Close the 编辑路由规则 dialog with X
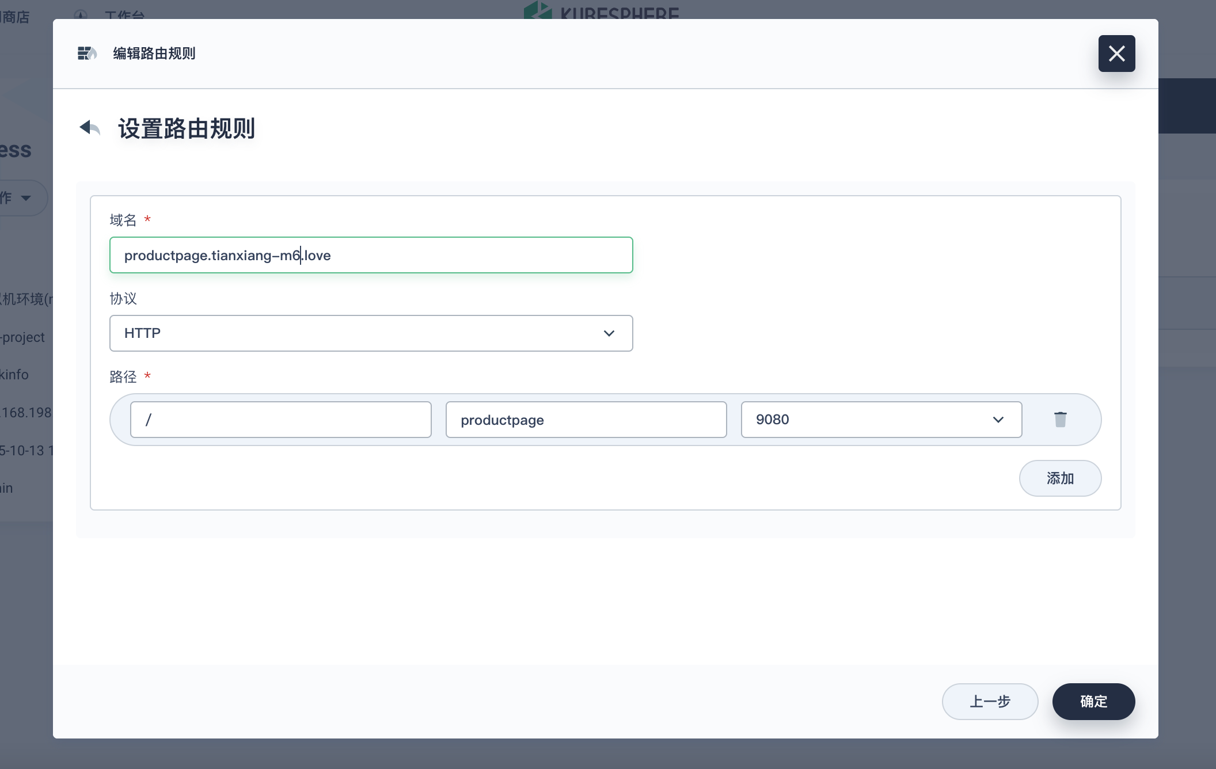This screenshot has height=769, width=1216. click(x=1116, y=54)
